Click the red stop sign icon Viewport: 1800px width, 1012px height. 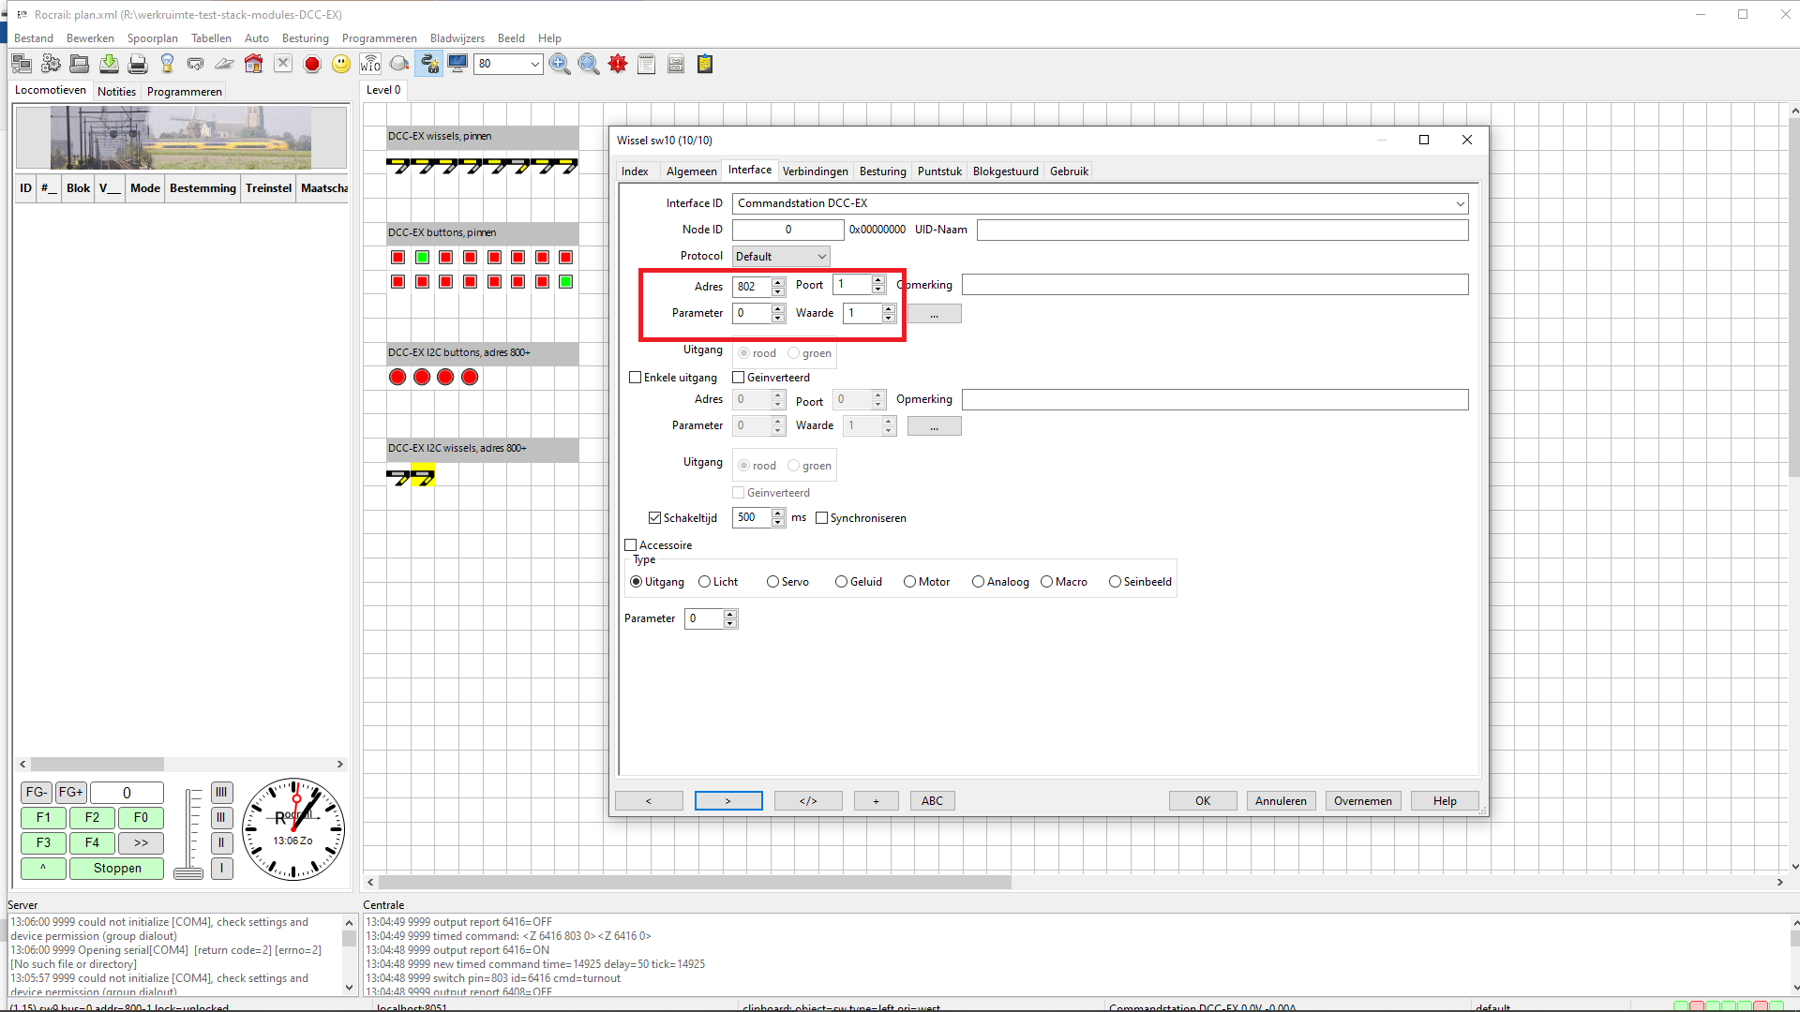coord(312,64)
